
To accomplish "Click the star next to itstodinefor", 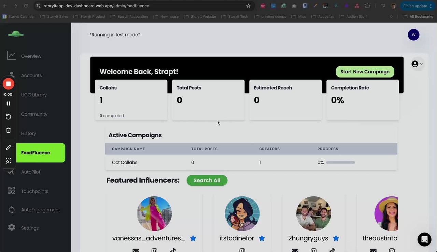I will (x=262, y=238).
